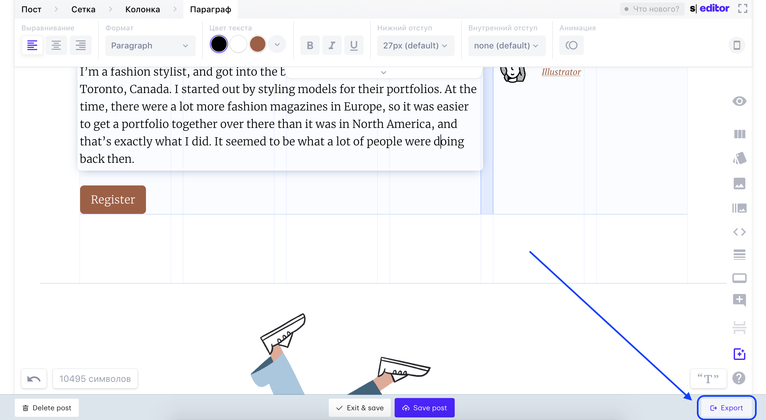Insert an image using the sidebar image icon
766x420 pixels.
pyautogui.click(x=740, y=183)
